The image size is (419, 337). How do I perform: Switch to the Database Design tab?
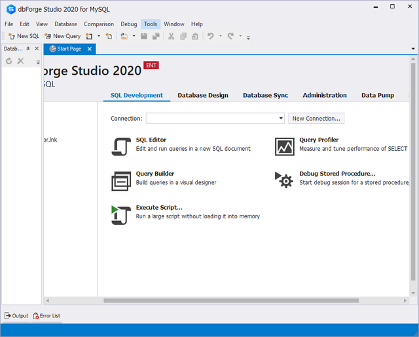203,95
